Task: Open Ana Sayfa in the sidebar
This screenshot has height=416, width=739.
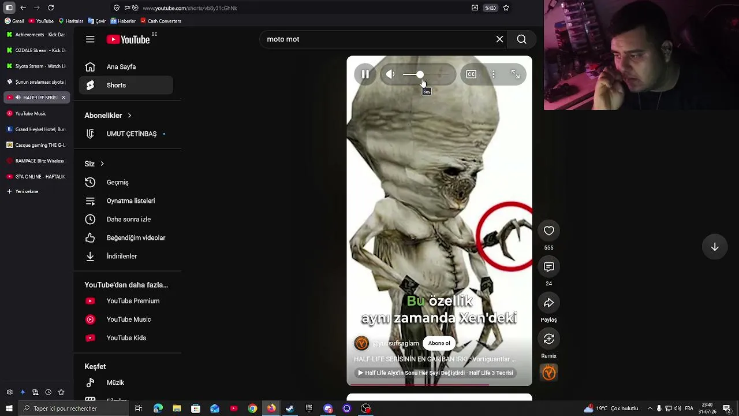Action: [x=126, y=67]
